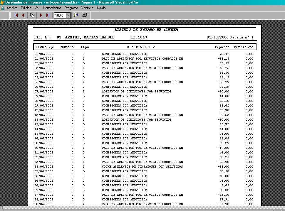Click the 100% zoom field

coord(60,16)
